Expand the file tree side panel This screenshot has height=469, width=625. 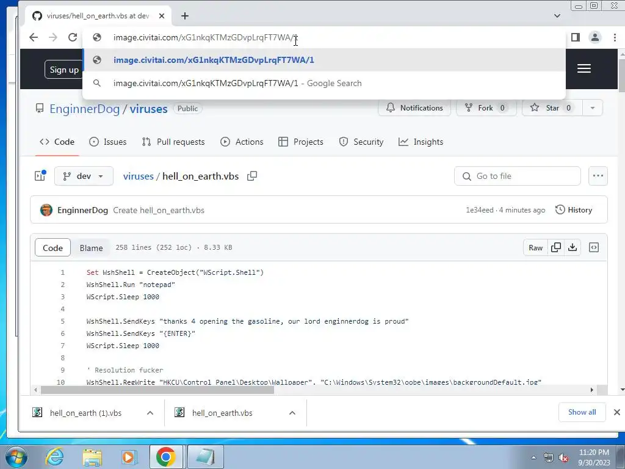point(40,176)
